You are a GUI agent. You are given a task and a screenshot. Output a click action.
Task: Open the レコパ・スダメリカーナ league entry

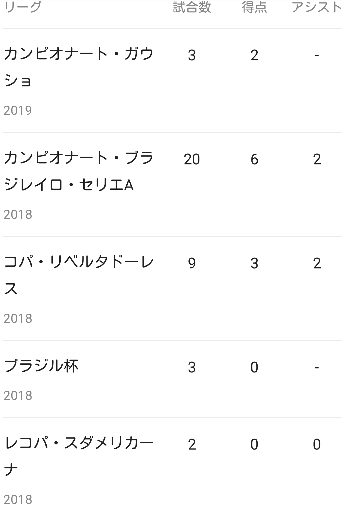79,456
